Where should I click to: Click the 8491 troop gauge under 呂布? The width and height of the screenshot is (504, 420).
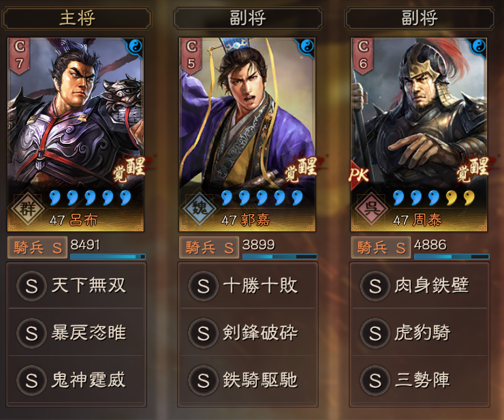(108, 256)
